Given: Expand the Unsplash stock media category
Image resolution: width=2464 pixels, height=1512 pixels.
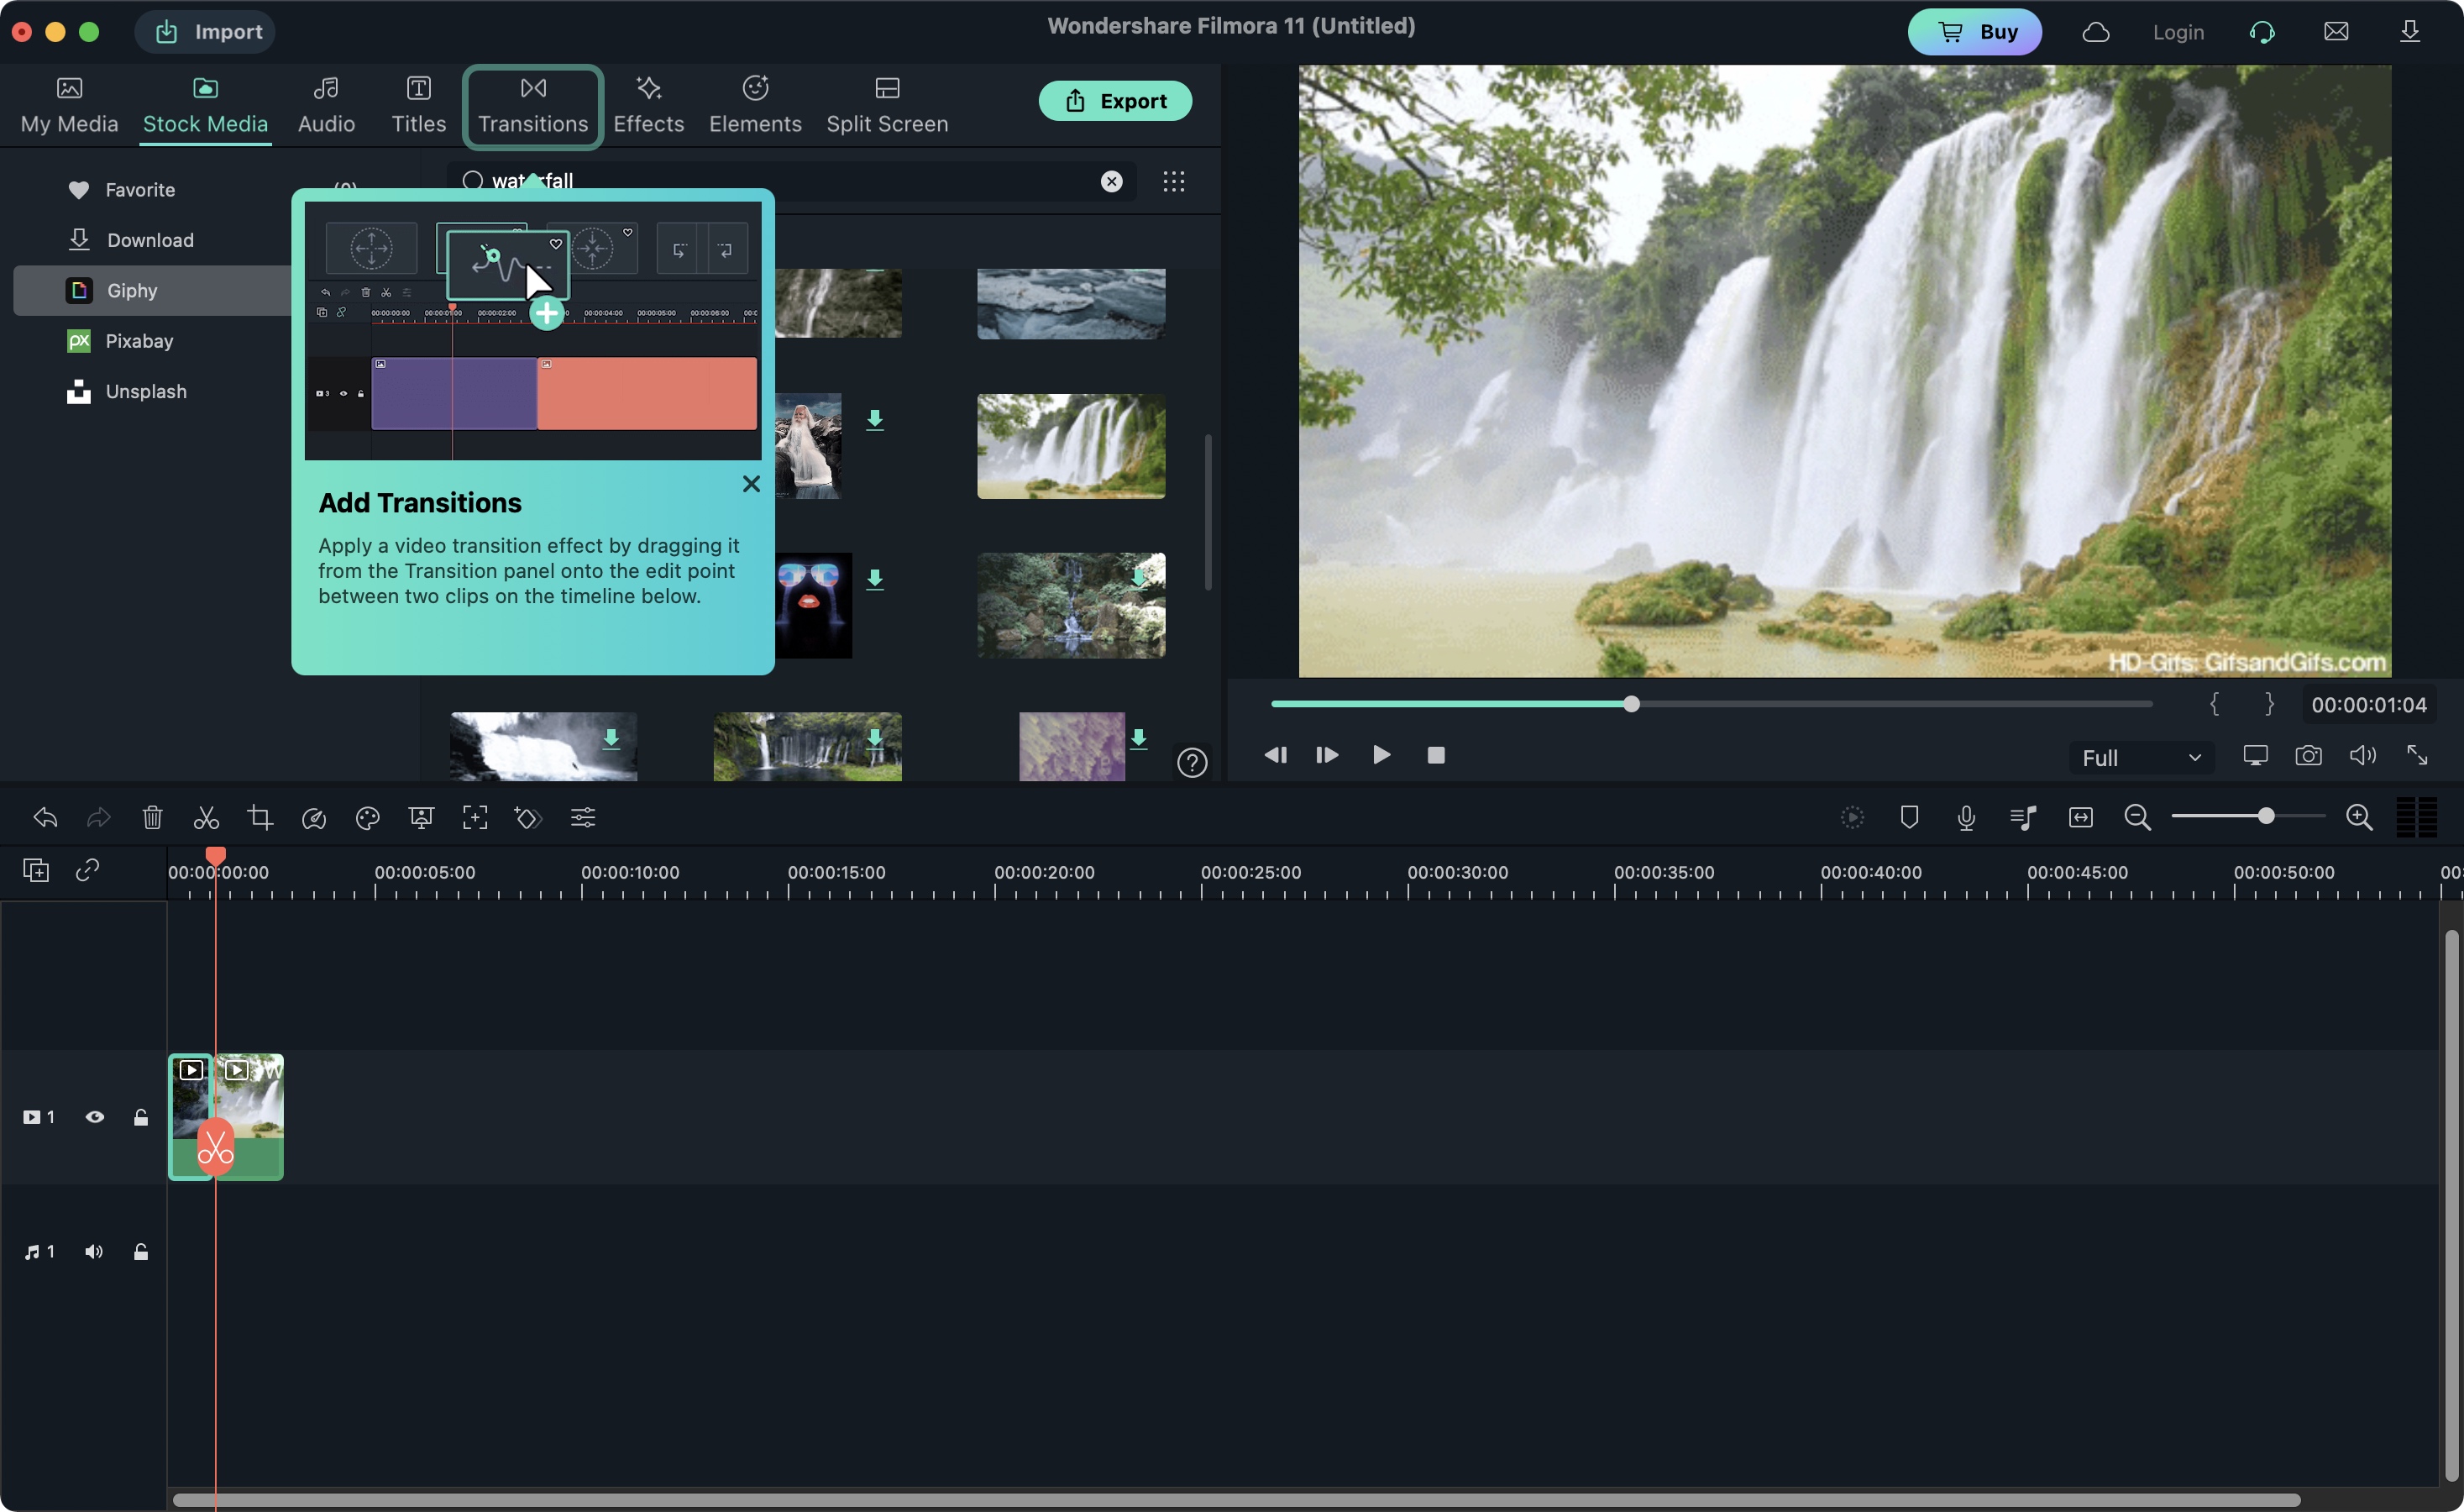Looking at the screenshot, I should pos(144,391).
